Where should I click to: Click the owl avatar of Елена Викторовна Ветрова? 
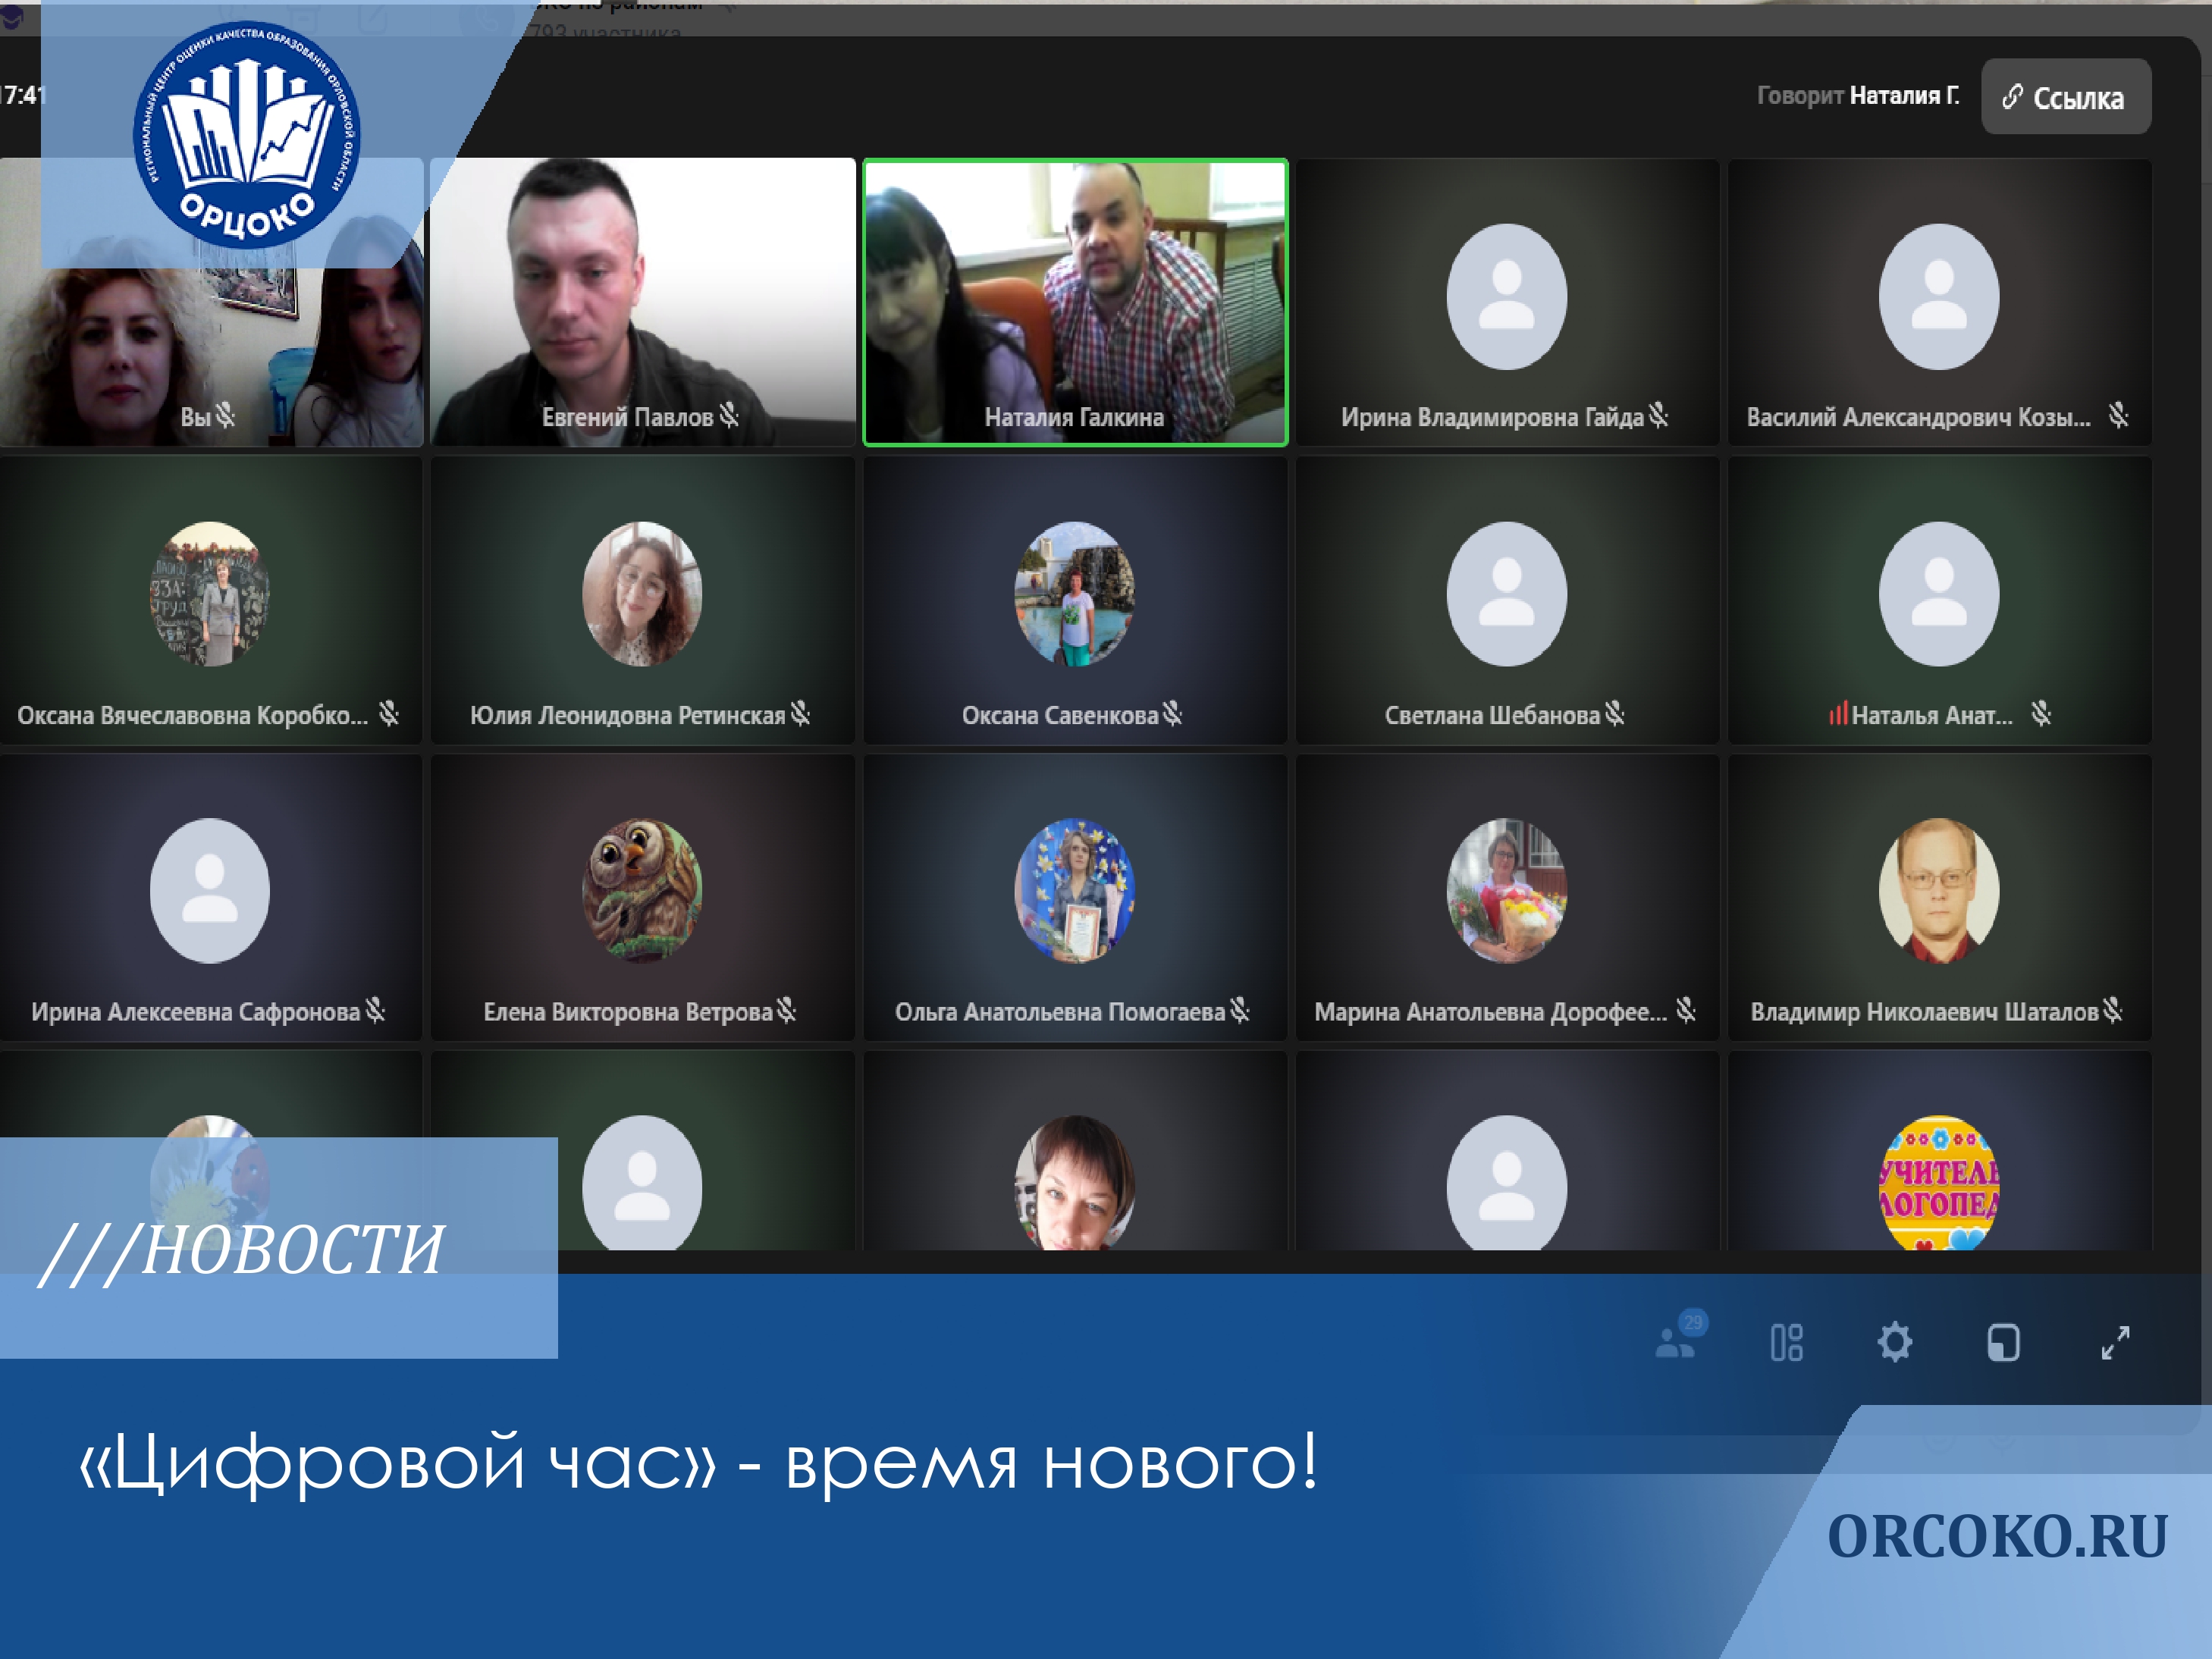click(x=642, y=890)
